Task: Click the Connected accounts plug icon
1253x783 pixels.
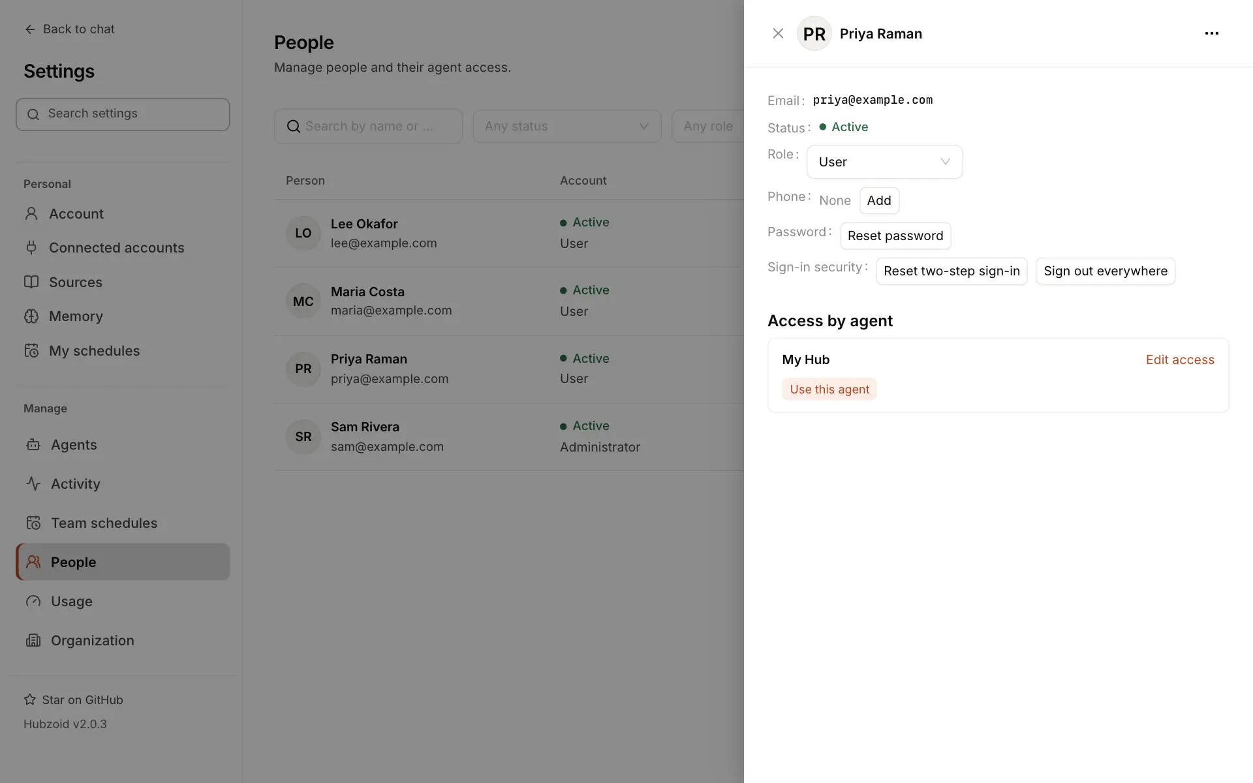Action: coord(31,247)
